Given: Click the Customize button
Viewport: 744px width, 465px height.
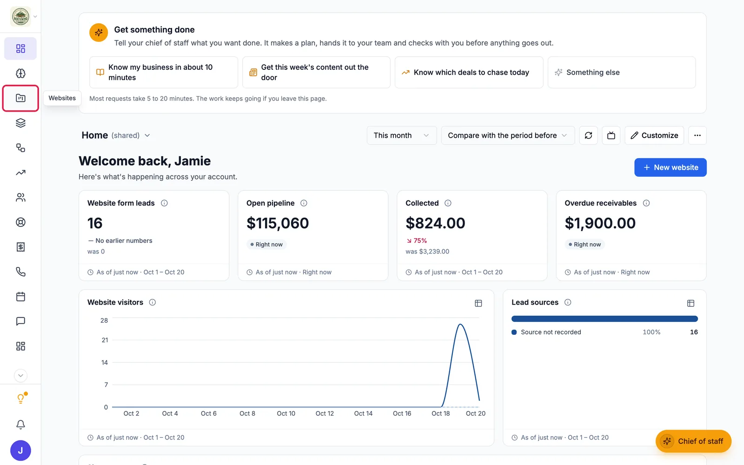Looking at the screenshot, I should point(654,135).
